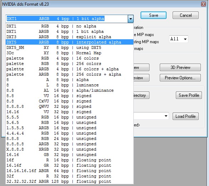Expand the profile selection dropdown

(x=166, y=116)
